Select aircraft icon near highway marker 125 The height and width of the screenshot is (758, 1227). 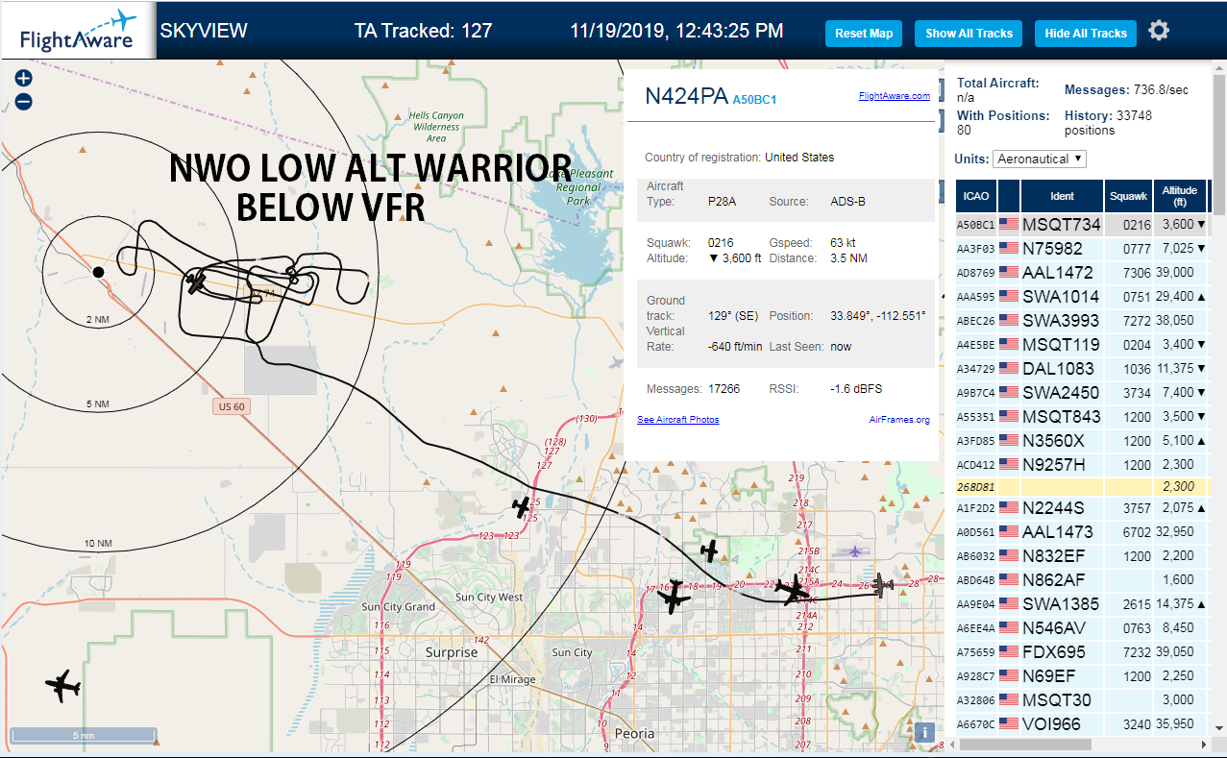pyautogui.click(x=522, y=506)
